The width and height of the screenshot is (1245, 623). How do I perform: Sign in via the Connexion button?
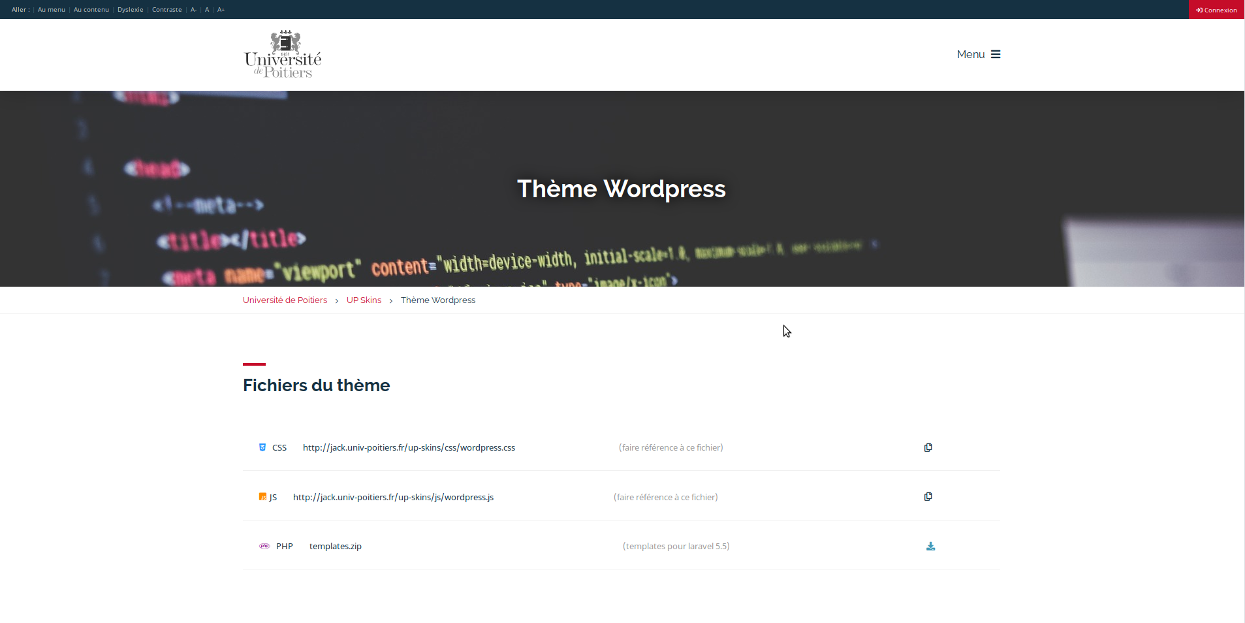pyautogui.click(x=1216, y=10)
